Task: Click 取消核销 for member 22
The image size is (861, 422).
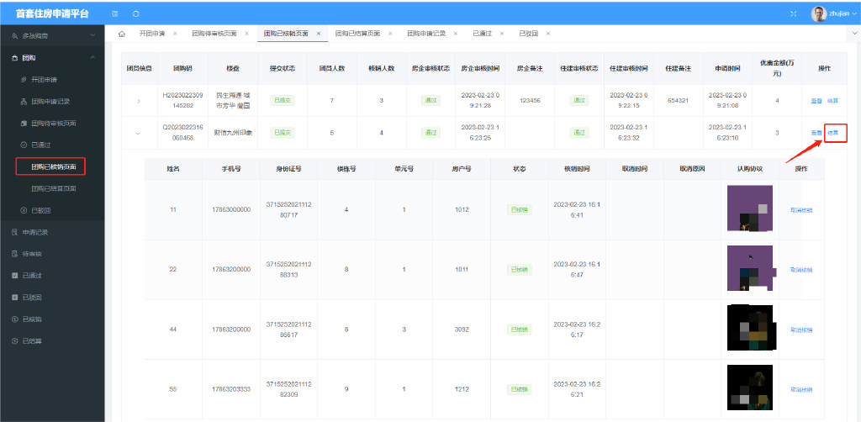Action: (801, 270)
